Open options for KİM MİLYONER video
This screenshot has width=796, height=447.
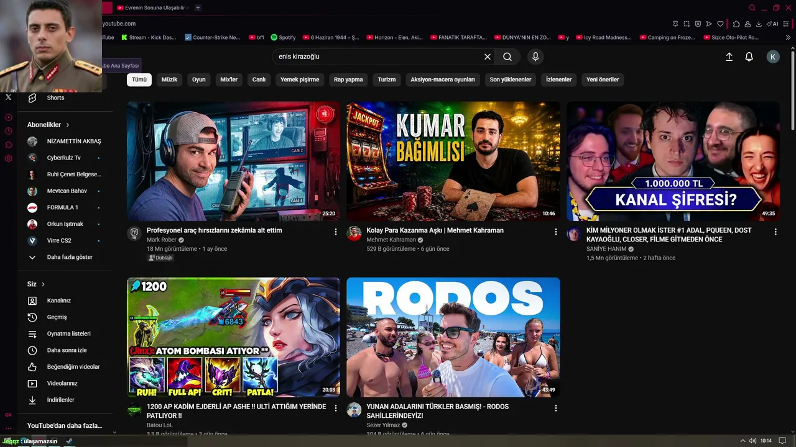(775, 232)
